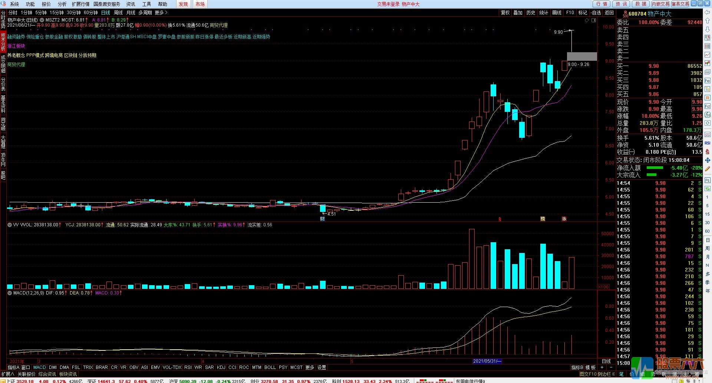712x383 pixels.
Task: Open the 功能 menu
Action: pos(30,4)
